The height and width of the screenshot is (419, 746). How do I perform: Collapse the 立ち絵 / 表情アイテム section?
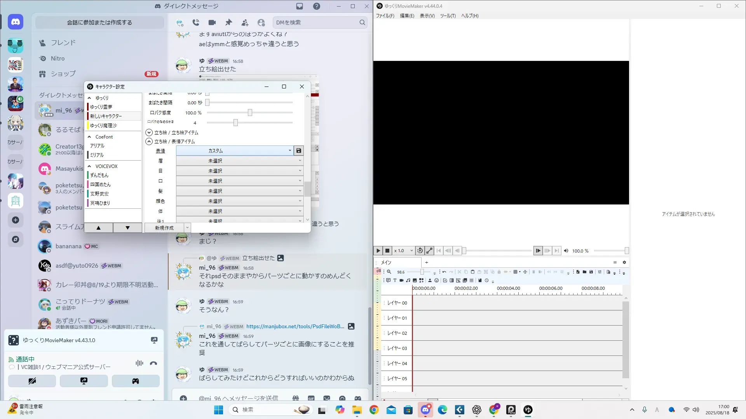click(149, 142)
